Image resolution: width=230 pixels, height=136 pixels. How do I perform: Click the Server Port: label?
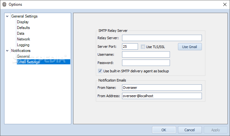(x=107, y=47)
